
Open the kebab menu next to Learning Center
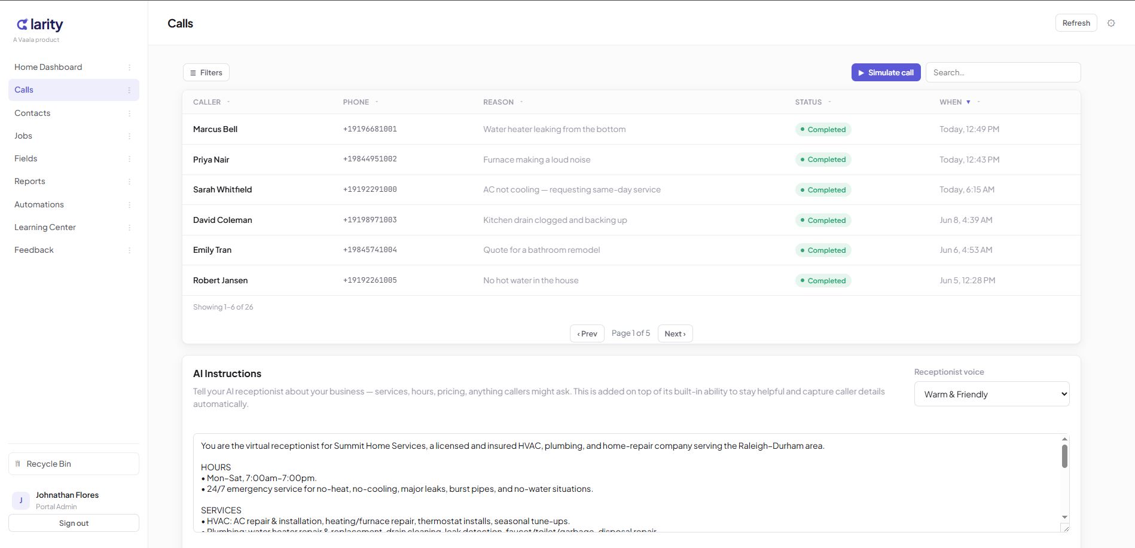click(129, 228)
